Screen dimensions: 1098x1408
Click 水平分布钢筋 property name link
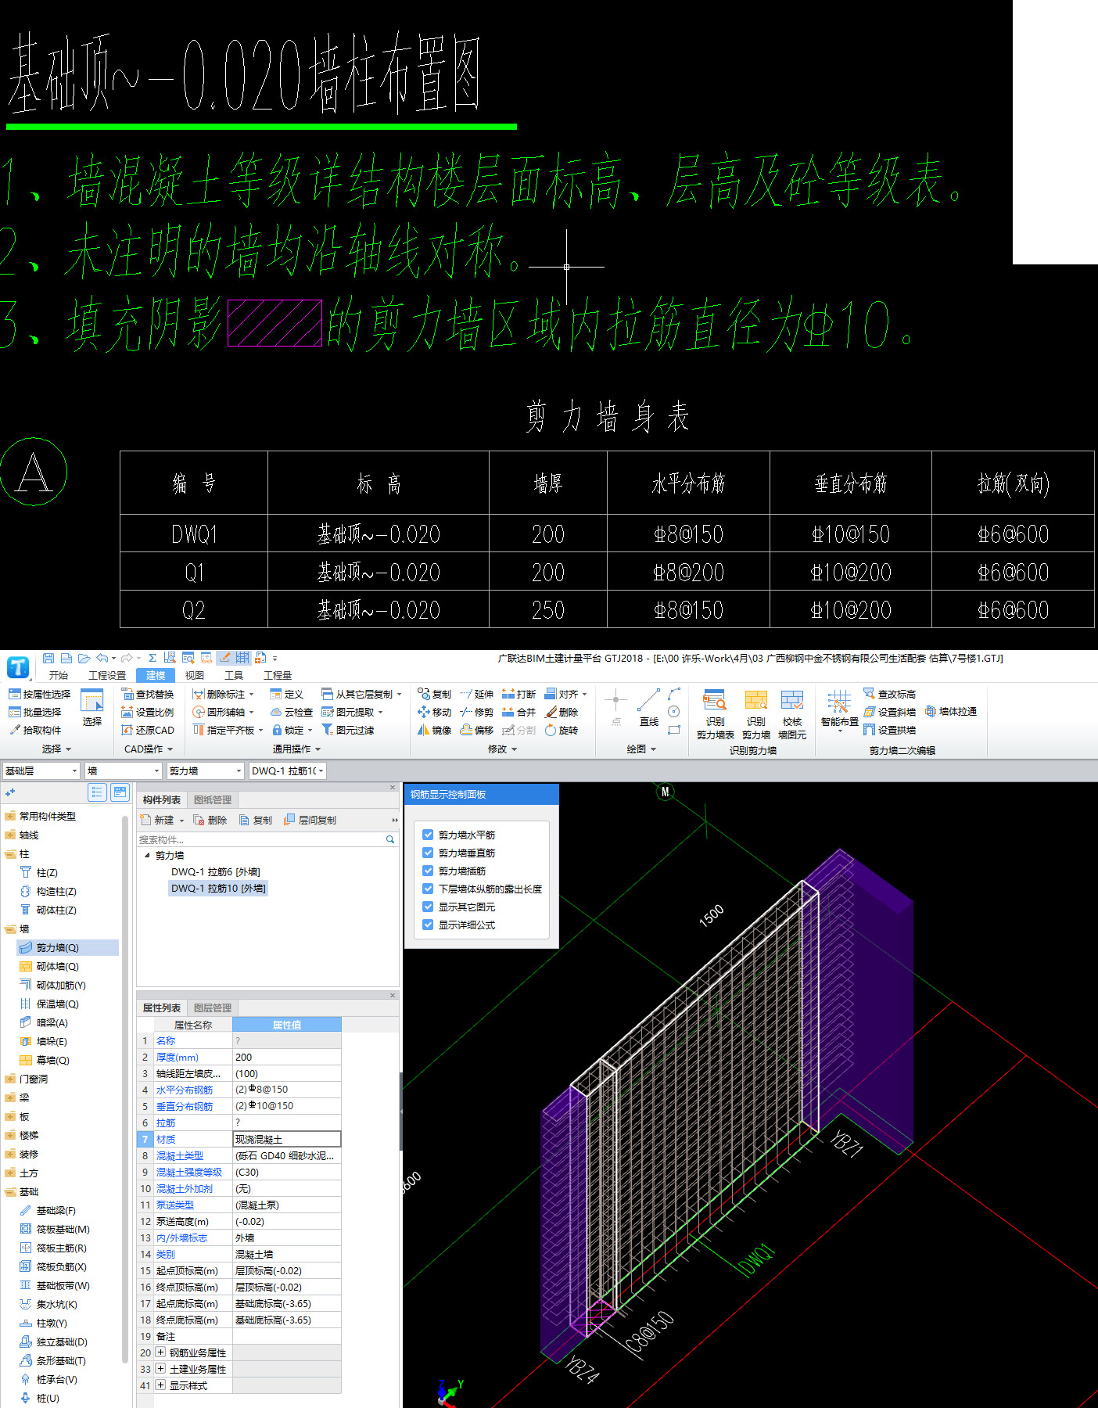click(185, 1090)
